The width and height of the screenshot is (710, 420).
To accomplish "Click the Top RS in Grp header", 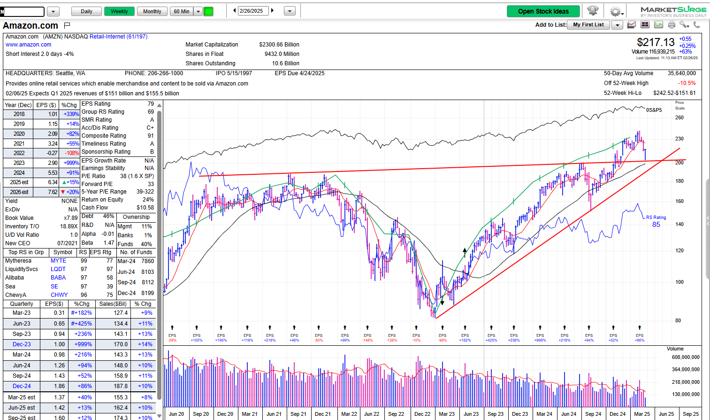I will 26,252.
